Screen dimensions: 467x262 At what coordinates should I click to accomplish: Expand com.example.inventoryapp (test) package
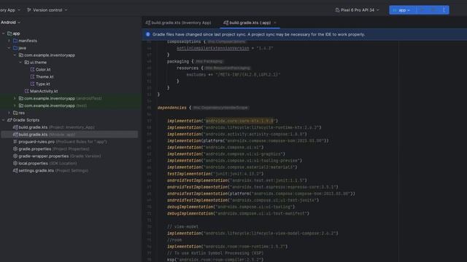(x=15, y=106)
